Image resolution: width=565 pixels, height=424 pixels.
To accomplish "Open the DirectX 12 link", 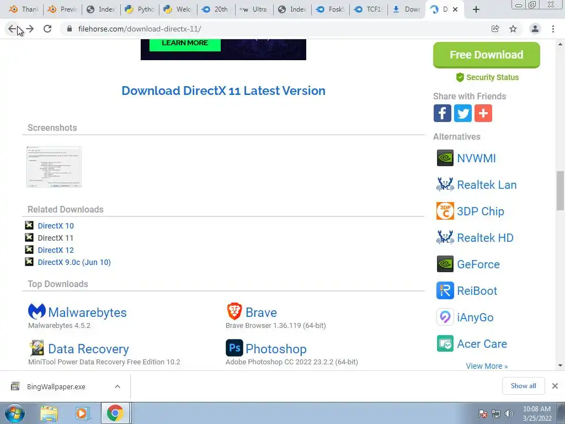I will [56, 250].
